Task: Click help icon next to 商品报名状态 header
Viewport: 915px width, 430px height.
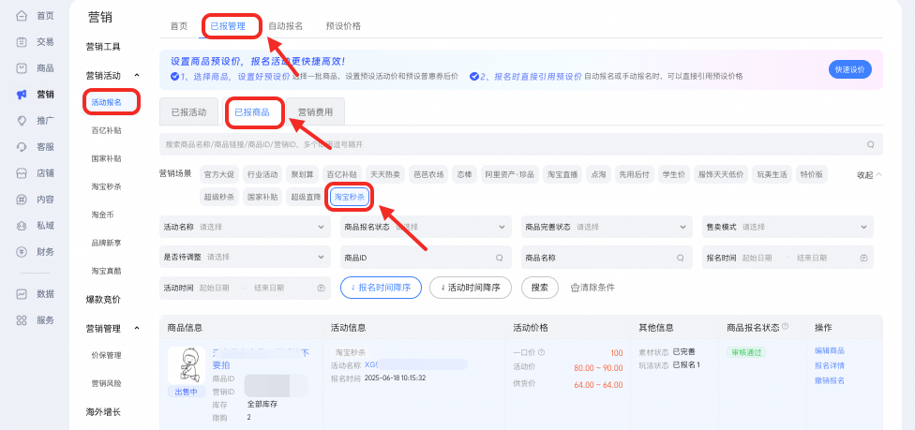Action: [785, 327]
